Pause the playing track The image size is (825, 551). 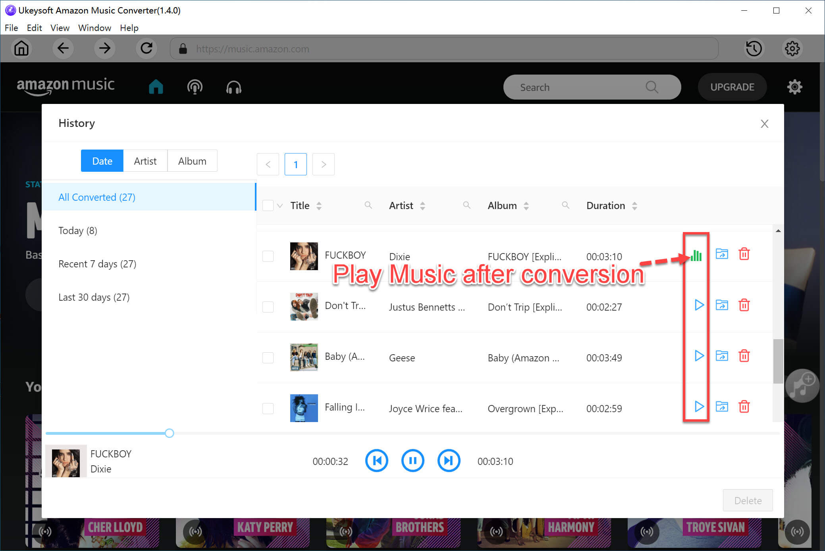(412, 461)
